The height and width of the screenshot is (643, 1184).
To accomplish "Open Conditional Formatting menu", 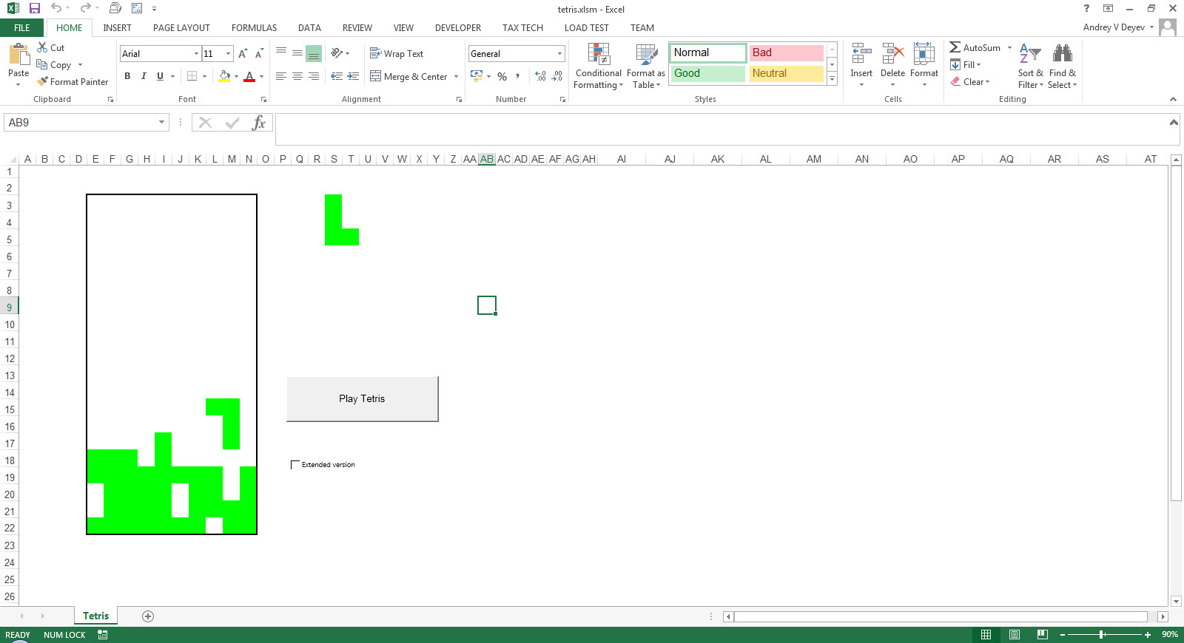I will click(x=599, y=66).
